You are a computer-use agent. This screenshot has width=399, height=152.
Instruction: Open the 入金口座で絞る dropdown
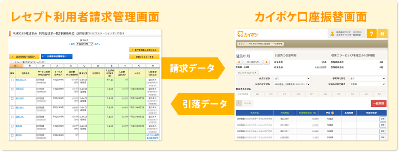tap(292, 84)
